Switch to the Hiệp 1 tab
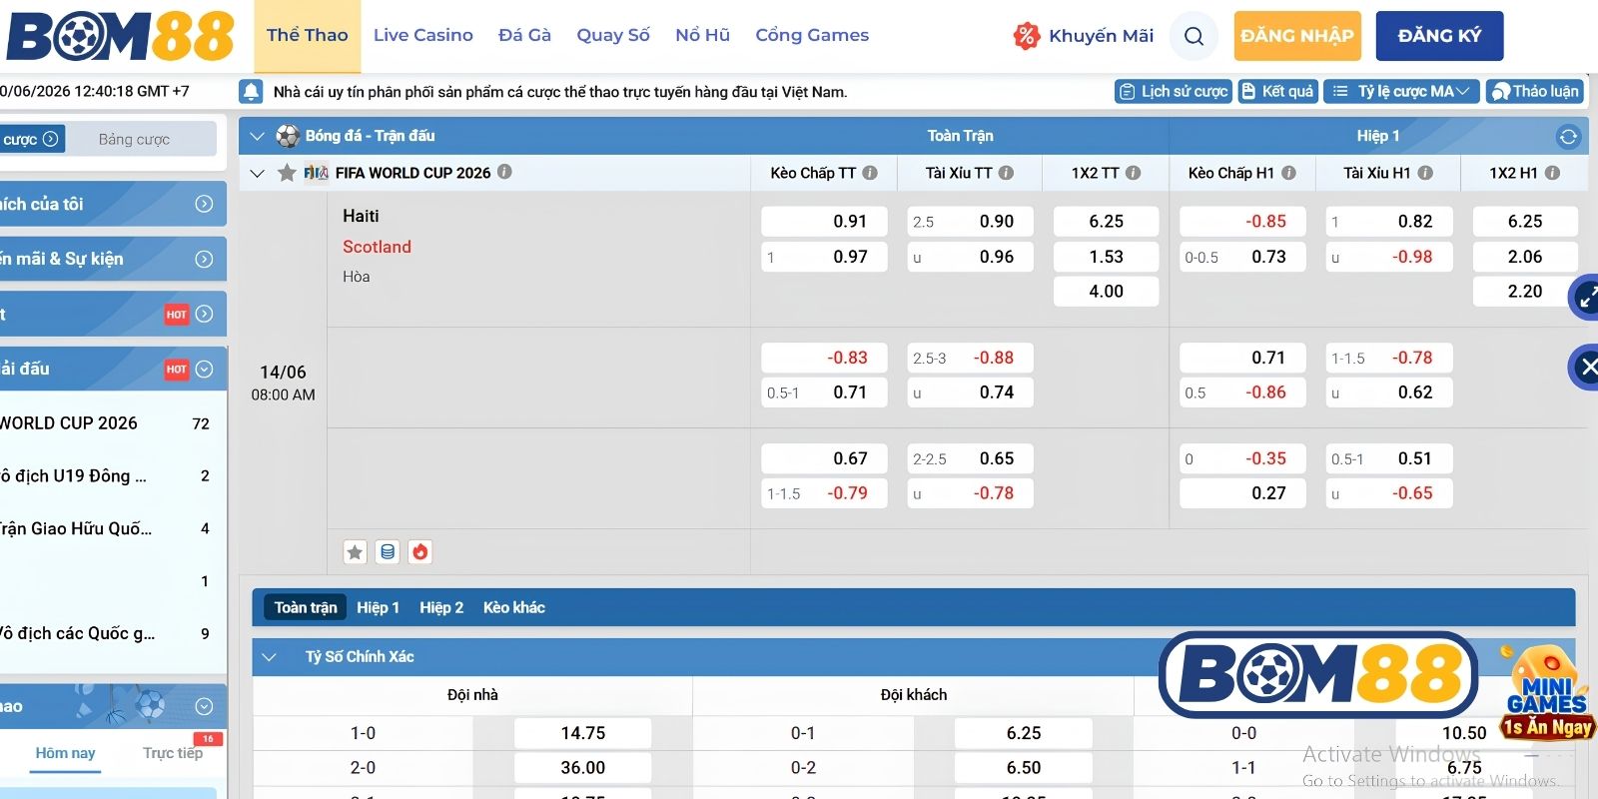Screen dimensions: 1598x799 (x=378, y=607)
